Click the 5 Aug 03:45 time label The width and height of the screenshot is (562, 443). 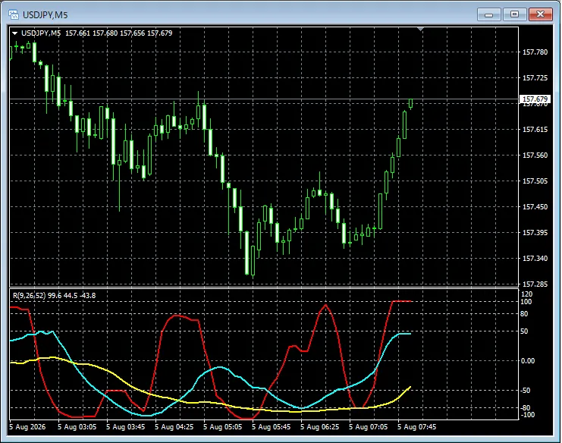pos(125,427)
